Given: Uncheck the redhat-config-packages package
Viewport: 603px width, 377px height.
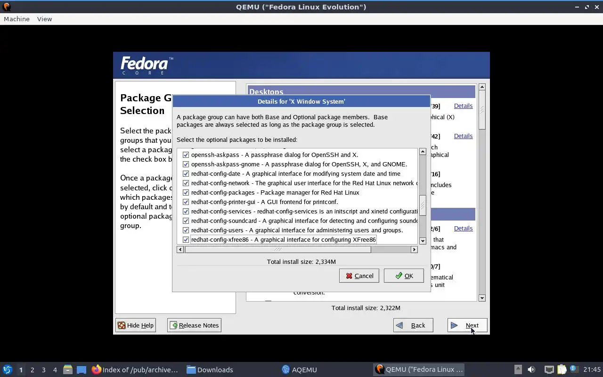Looking at the screenshot, I should (186, 192).
